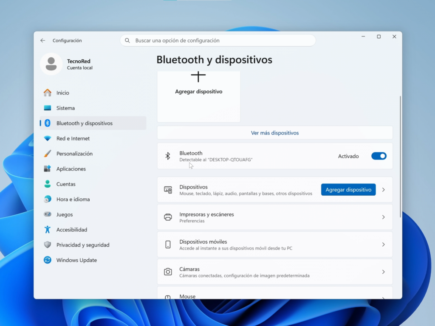The width and height of the screenshot is (435, 326).
Task: Click the plus icon to add device
Action: (x=198, y=76)
